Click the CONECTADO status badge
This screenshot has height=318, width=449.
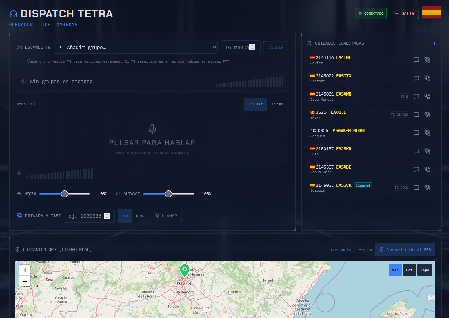click(371, 14)
